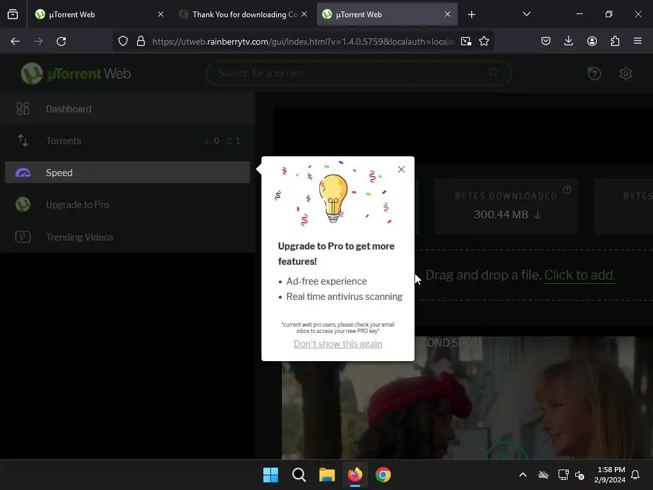Click the video ad thumbnail

click(466, 398)
